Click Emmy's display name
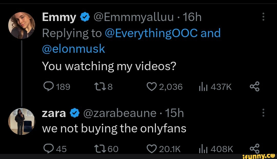Viewport: 277px width, 159px height. coord(59,17)
